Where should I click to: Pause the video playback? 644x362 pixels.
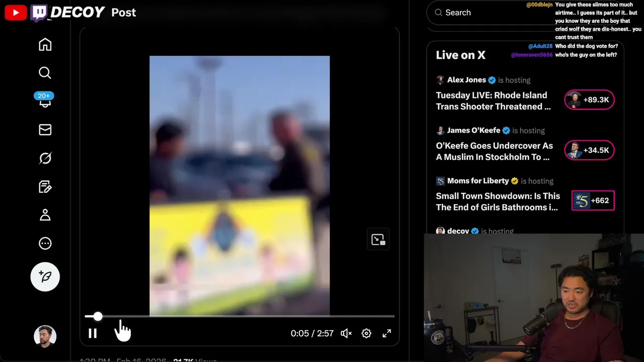(x=93, y=333)
